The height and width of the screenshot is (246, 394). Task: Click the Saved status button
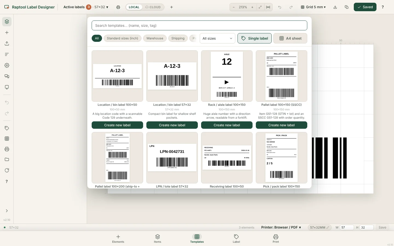pyautogui.click(x=365, y=7)
